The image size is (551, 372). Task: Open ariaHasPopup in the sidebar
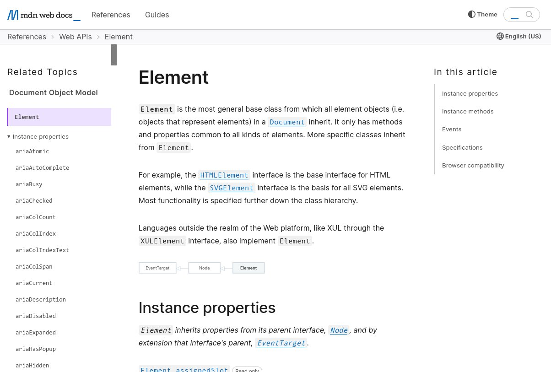36,349
